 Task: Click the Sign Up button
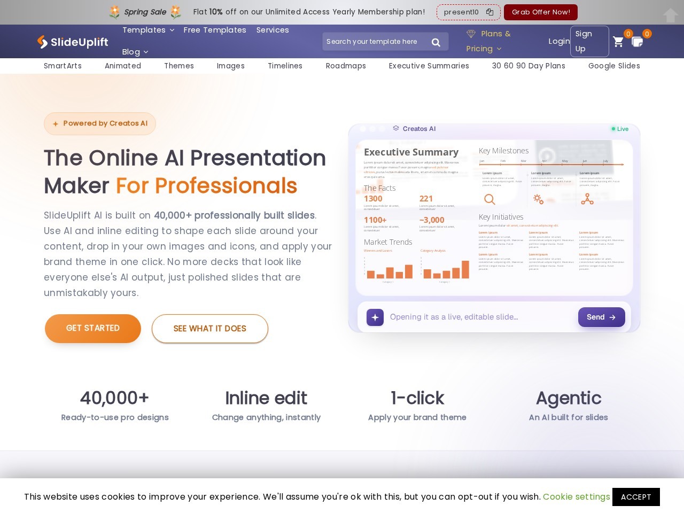point(589,41)
